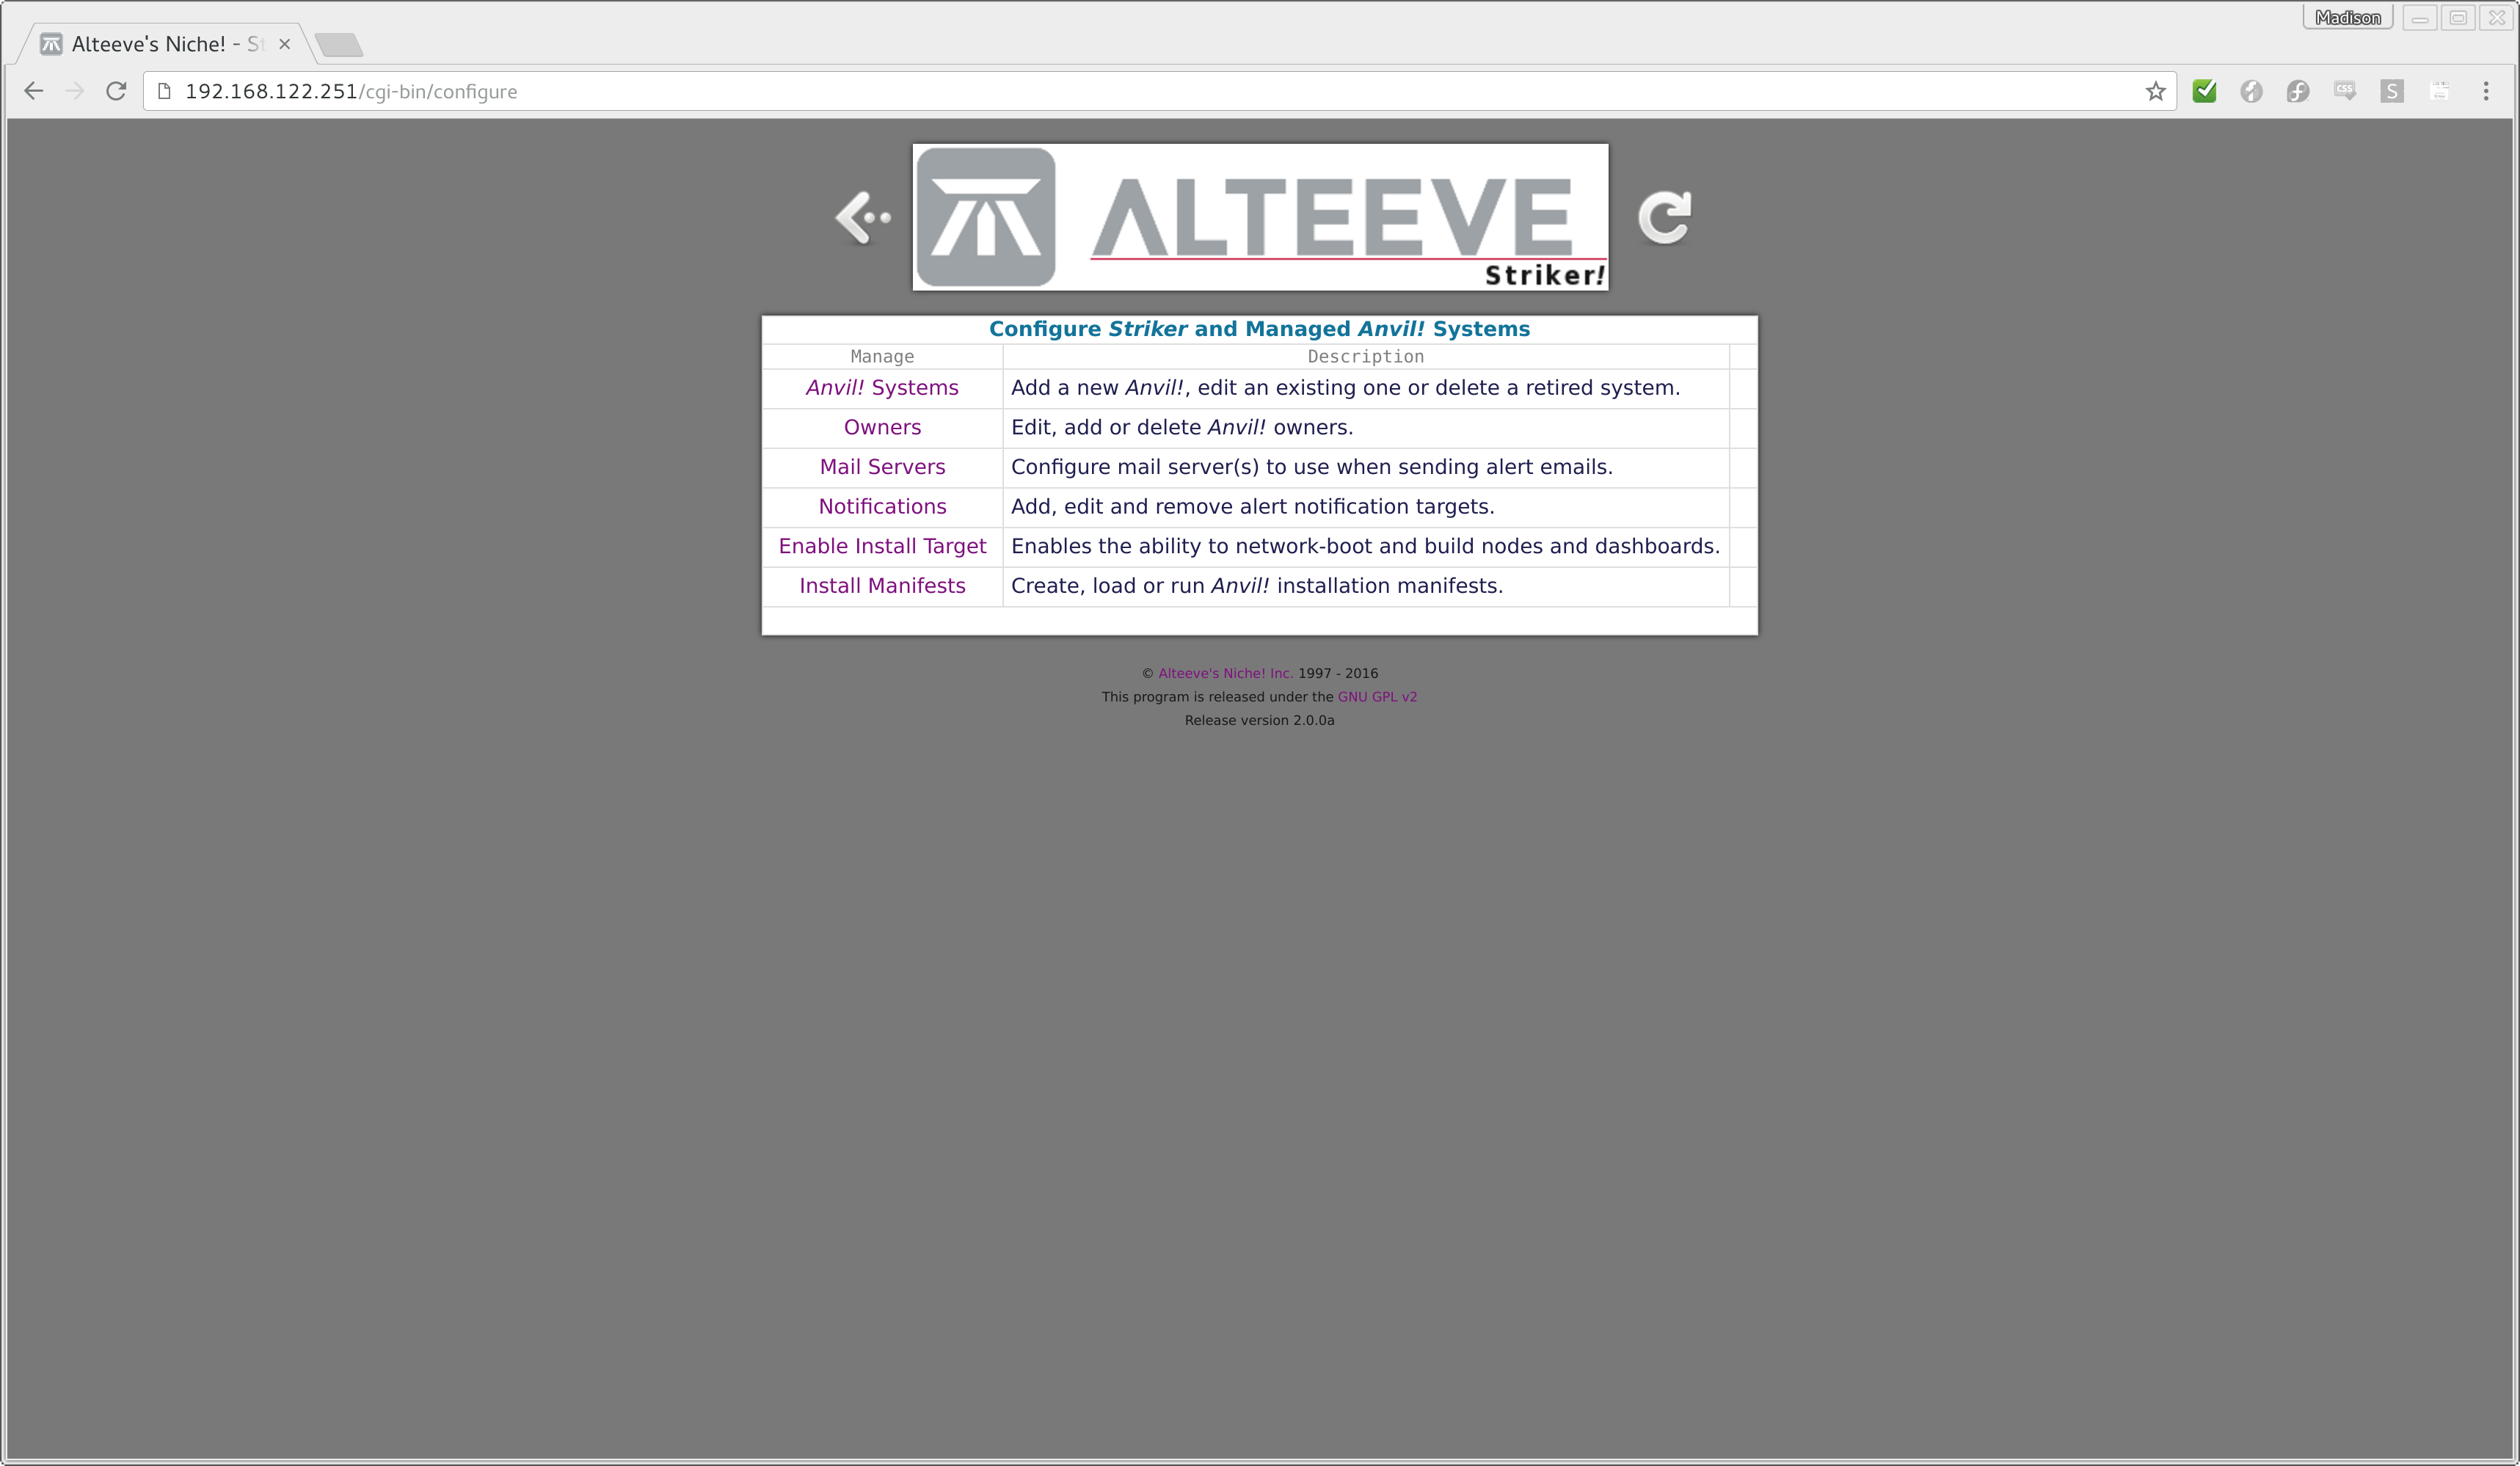Image resolution: width=2520 pixels, height=1466 pixels.
Task: Bookmark this page with the star icon
Action: pyautogui.click(x=2155, y=91)
